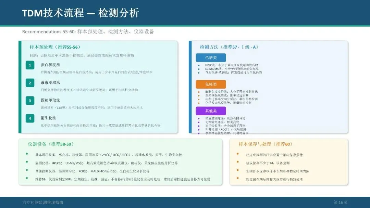Click the description under 液液萃取法
Viewport: 370px width, 208px height.
(89, 90)
